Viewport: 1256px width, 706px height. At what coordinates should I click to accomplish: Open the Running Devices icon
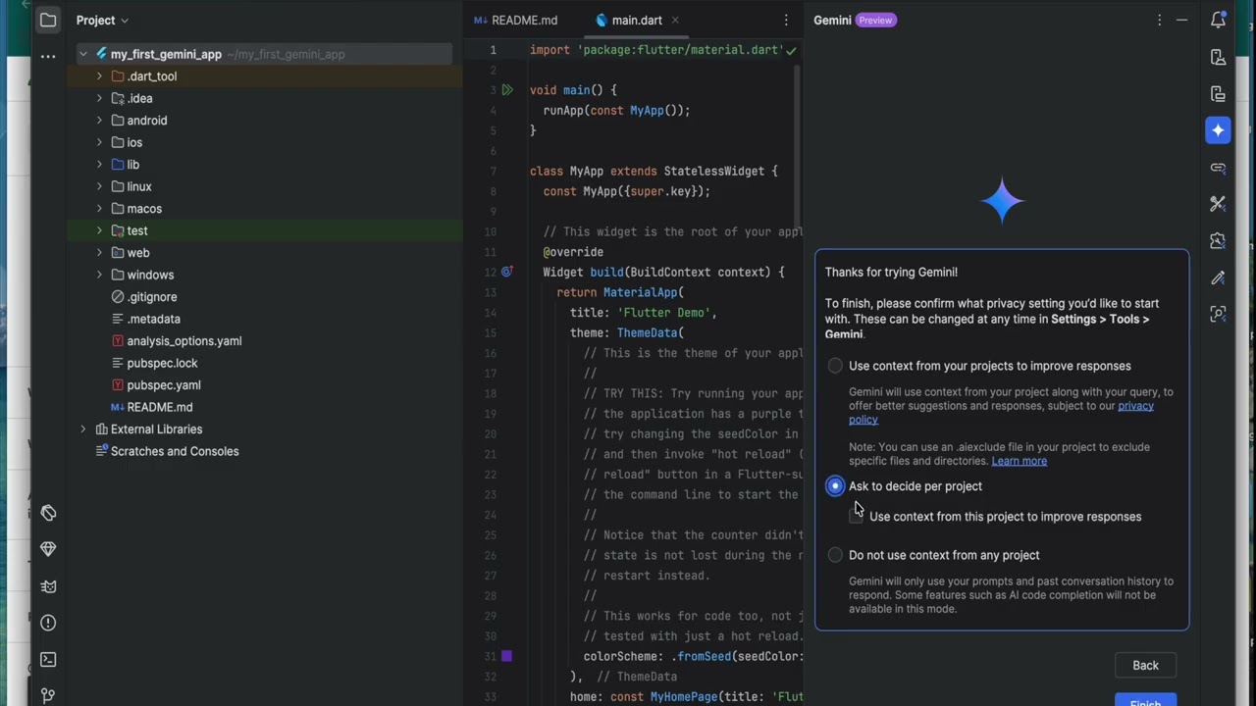pos(1218,94)
